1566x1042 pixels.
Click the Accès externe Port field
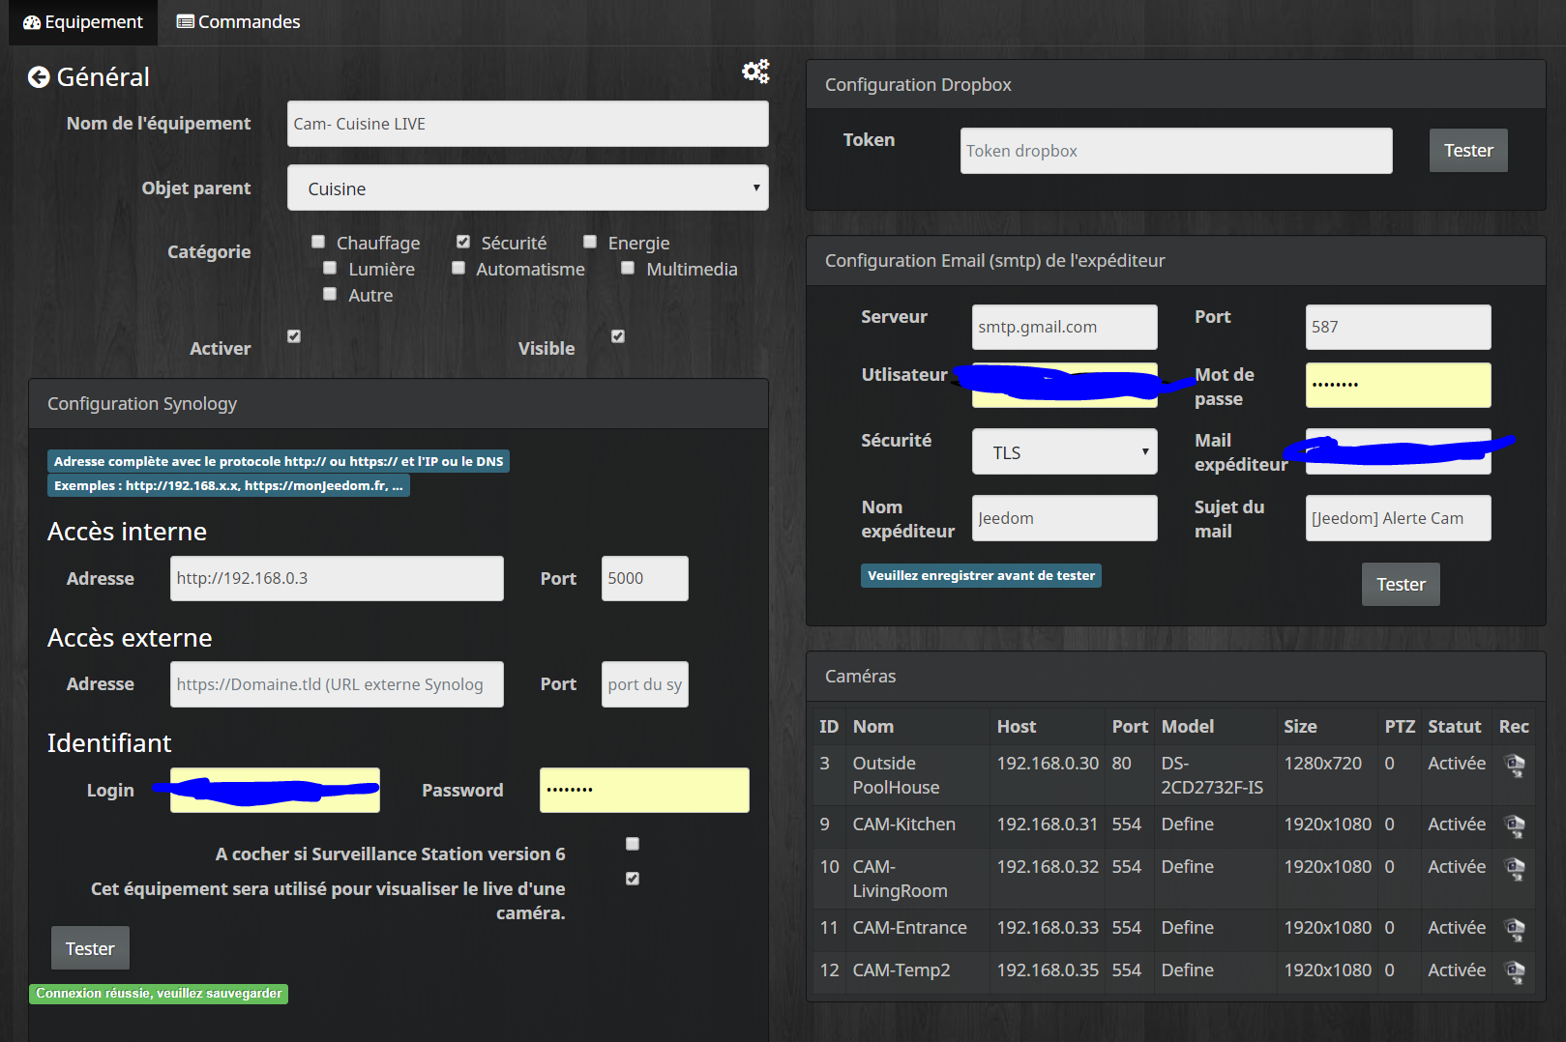pyautogui.click(x=645, y=684)
